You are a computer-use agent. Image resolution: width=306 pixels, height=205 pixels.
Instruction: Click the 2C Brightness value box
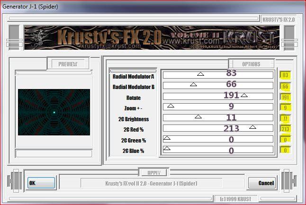click(x=285, y=118)
